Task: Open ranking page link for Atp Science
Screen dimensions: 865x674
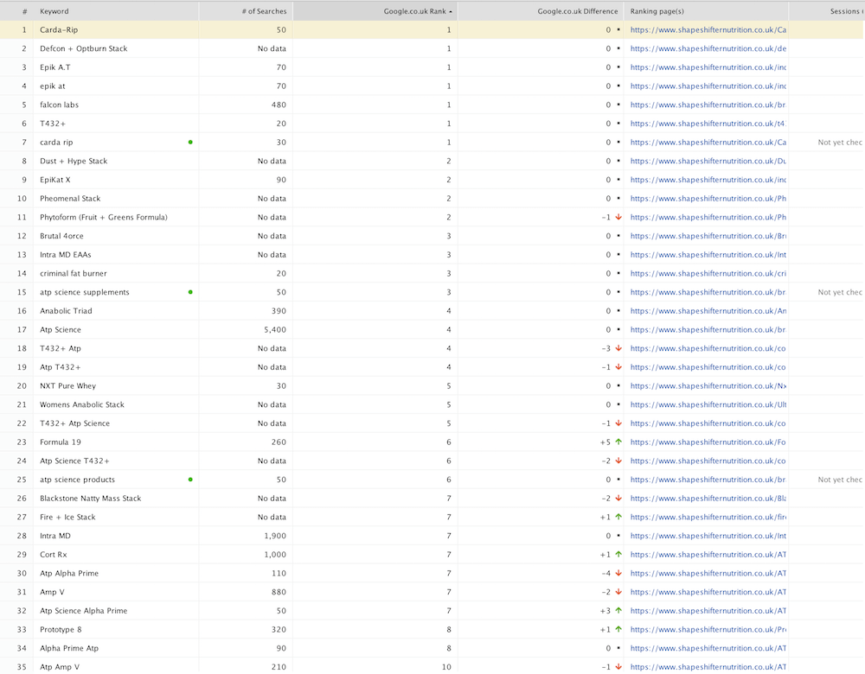Action: (x=708, y=329)
